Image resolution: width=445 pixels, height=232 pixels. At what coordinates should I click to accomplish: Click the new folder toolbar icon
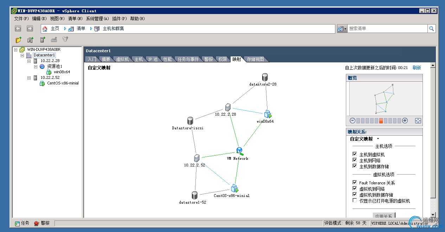(x=18, y=40)
